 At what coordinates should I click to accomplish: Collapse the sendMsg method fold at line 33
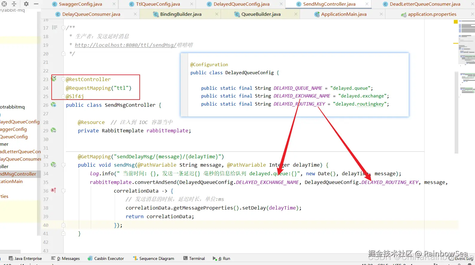tap(63, 165)
